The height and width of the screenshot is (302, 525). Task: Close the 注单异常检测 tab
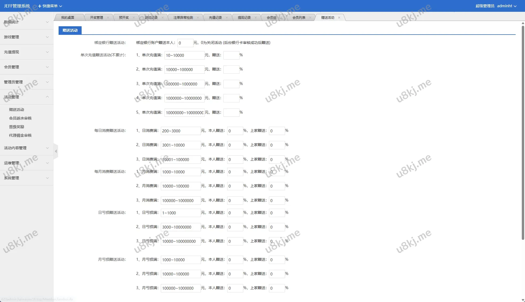[x=198, y=18]
